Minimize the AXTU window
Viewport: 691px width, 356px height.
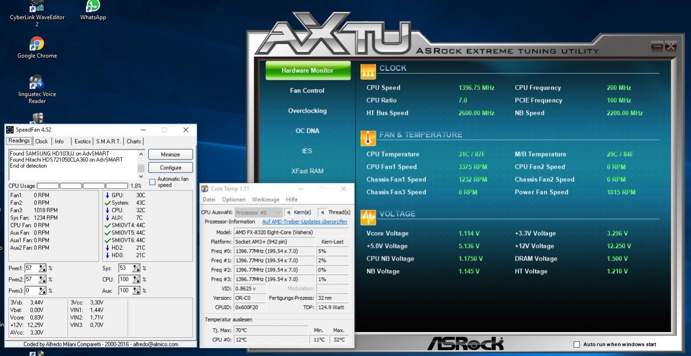658,46
